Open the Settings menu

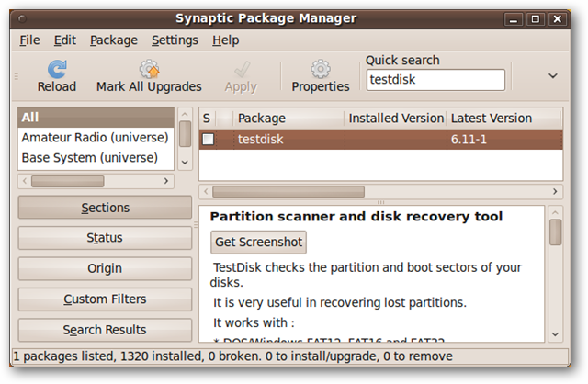pos(175,40)
